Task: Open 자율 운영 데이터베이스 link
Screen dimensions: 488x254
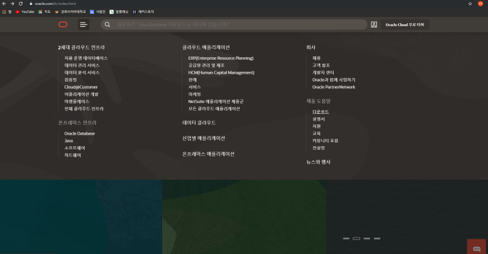Action: coord(86,58)
